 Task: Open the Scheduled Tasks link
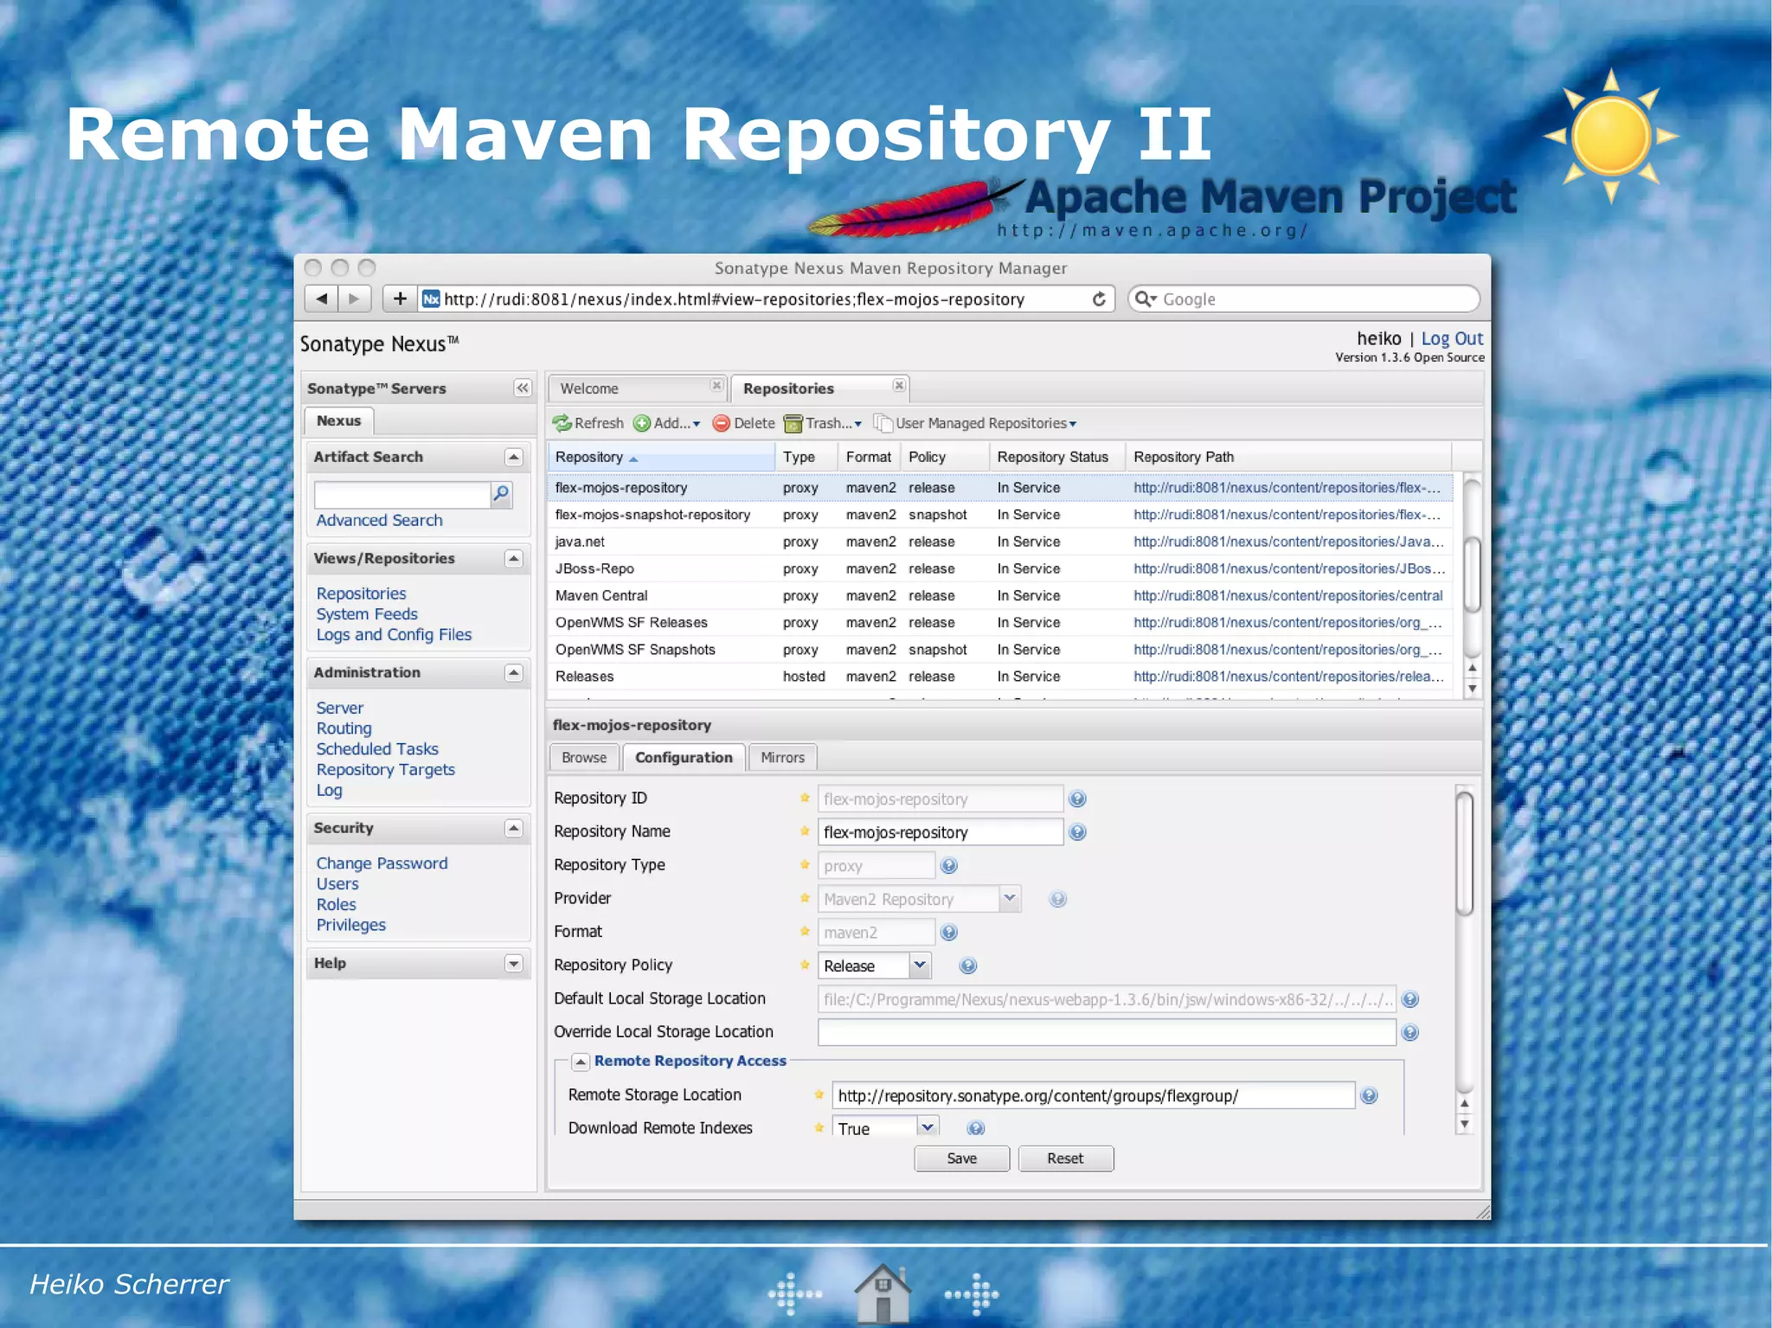377,749
